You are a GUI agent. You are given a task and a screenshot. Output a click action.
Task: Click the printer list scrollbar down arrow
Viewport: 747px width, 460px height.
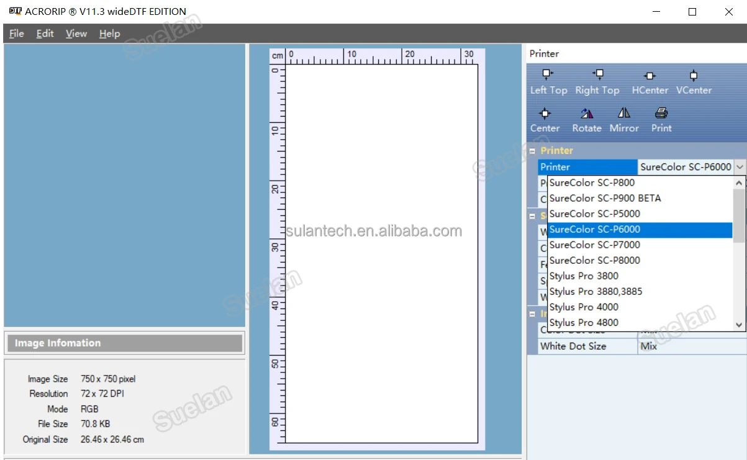pyautogui.click(x=739, y=324)
